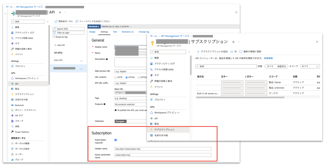
Task: Open ユーザー in the sidebar
Action: 19,154
